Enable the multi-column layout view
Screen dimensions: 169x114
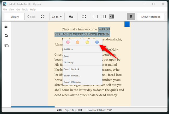[112, 17]
